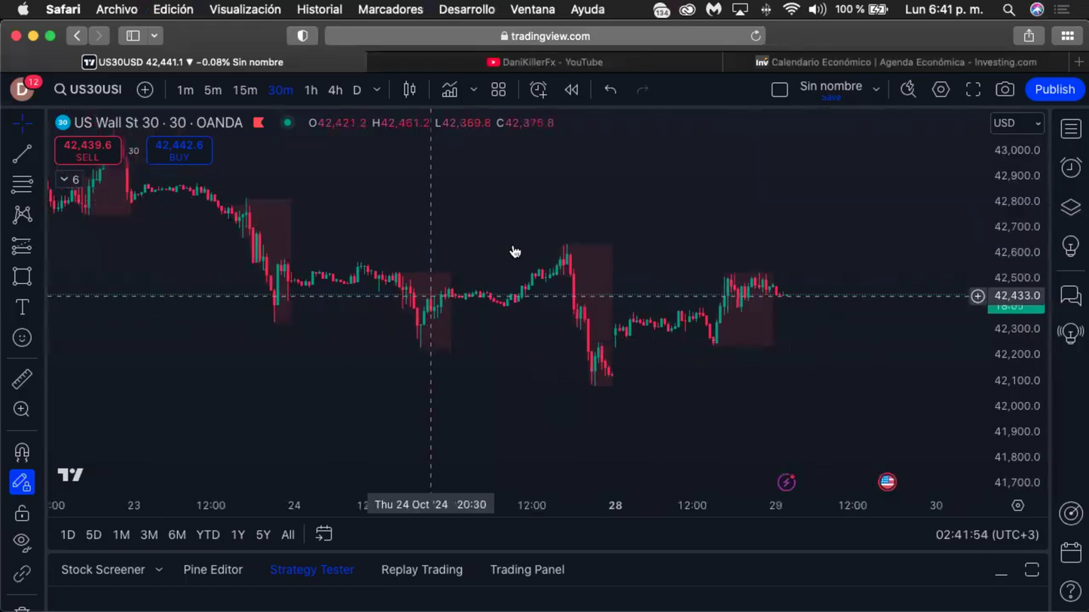Take a chart snapshot with the camera icon
The width and height of the screenshot is (1089, 612).
[1005, 90]
